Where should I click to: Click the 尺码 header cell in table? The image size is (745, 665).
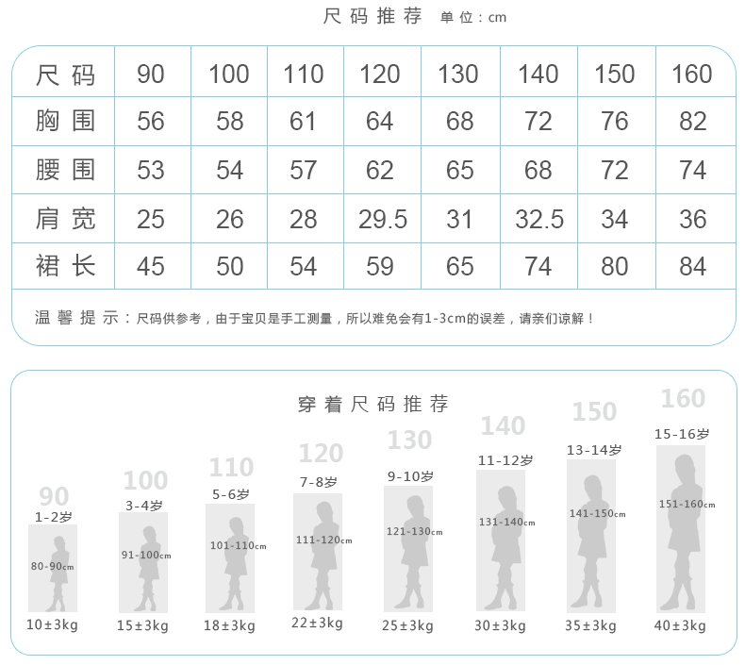tap(65, 74)
